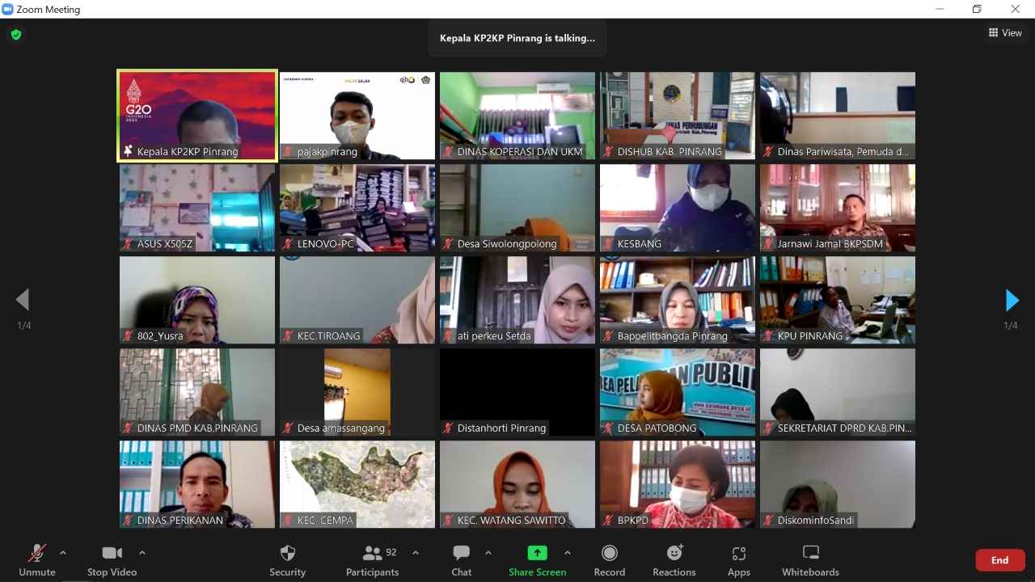Stop Video camera toggle
This screenshot has height=582, width=1035.
[x=112, y=560]
